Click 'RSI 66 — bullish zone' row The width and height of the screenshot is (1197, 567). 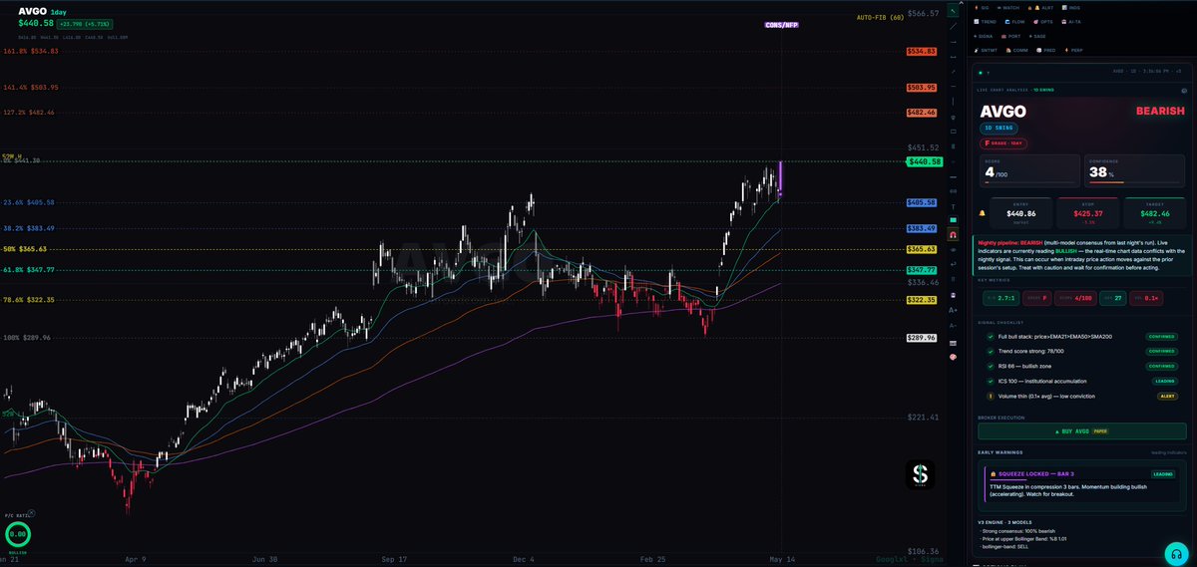pos(1081,367)
